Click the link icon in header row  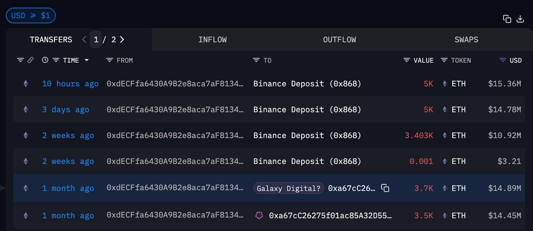31,60
